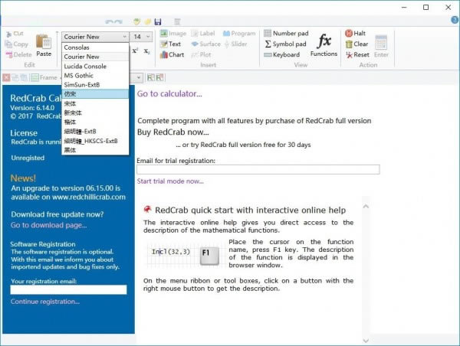Open the font size 14 dropdown
Image resolution: width=460 pixels, height=346 pixels.
tap(146, 37)
